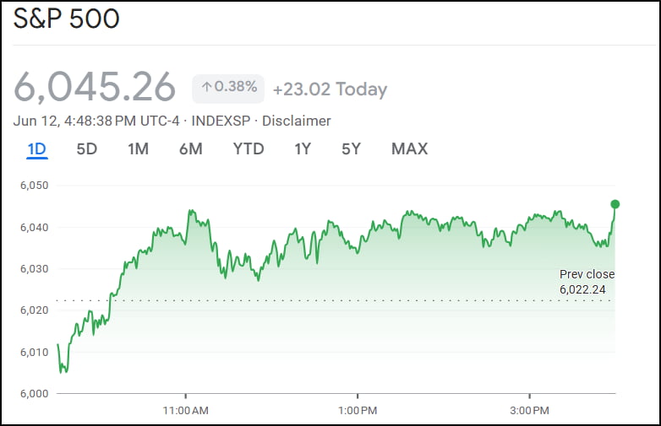Click the 6,045.26 index value
Viewport: 661px width, 426px height.
(95, 87)
